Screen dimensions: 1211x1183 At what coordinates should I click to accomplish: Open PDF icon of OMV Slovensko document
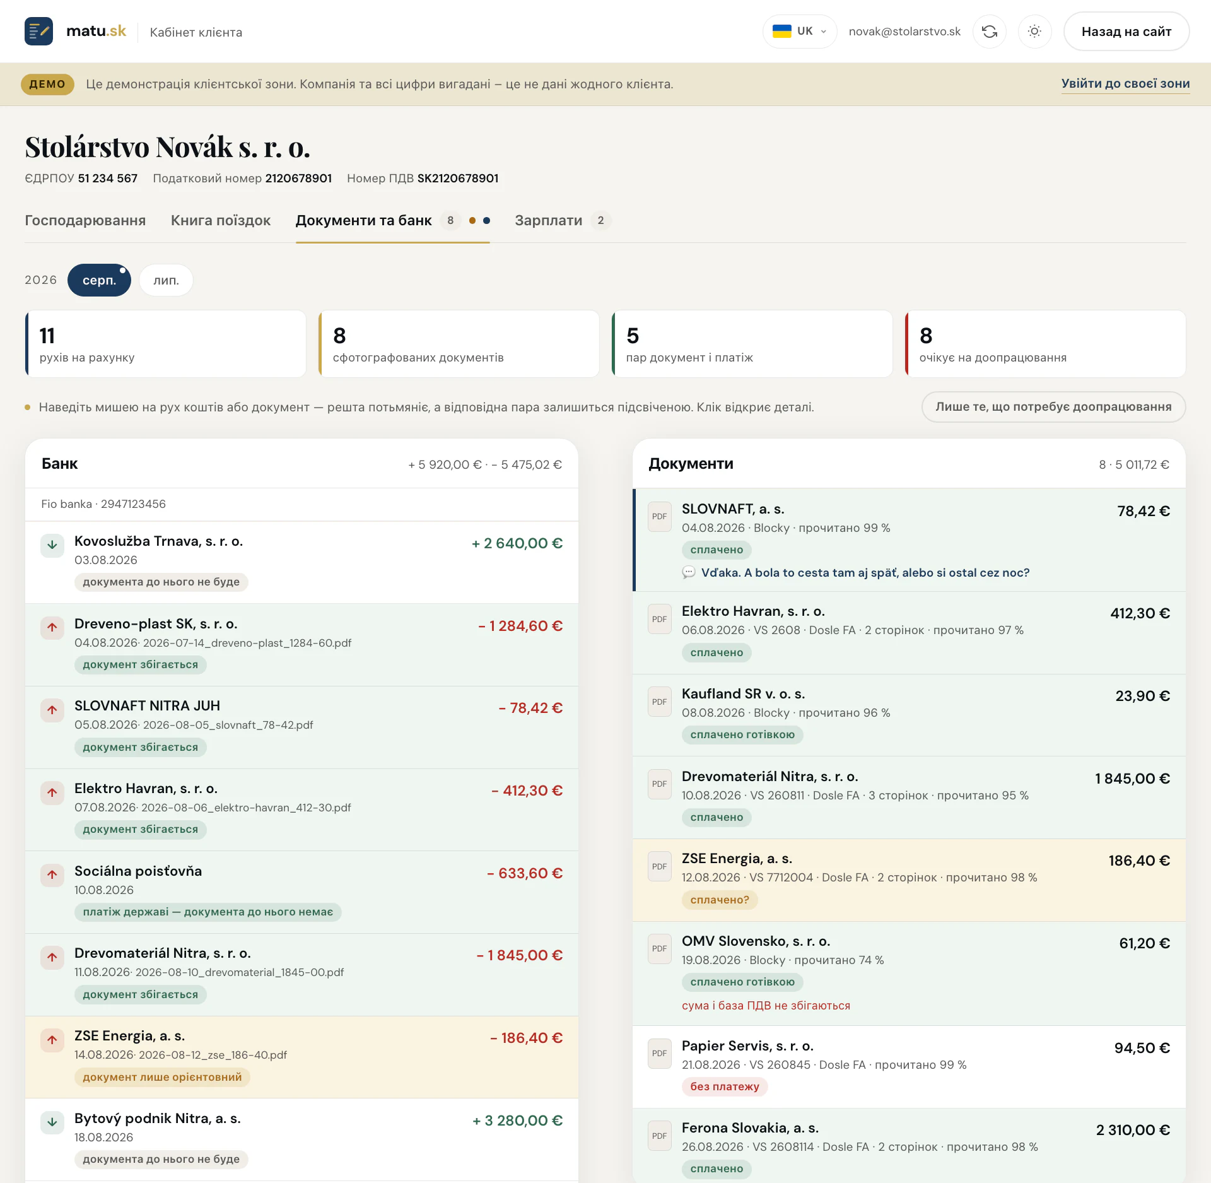[660, 949]
